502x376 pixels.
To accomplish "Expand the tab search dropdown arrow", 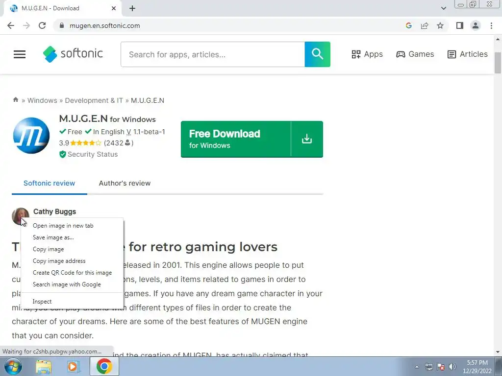I will click(x=443, y=8).
